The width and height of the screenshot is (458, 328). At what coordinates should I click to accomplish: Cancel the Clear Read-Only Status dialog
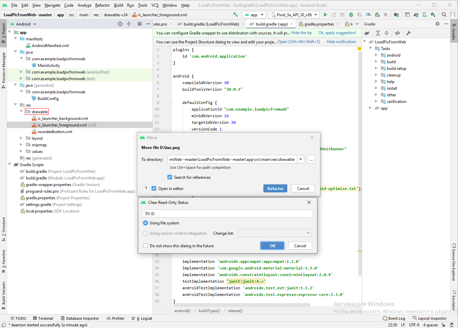(x=300, y=246)
